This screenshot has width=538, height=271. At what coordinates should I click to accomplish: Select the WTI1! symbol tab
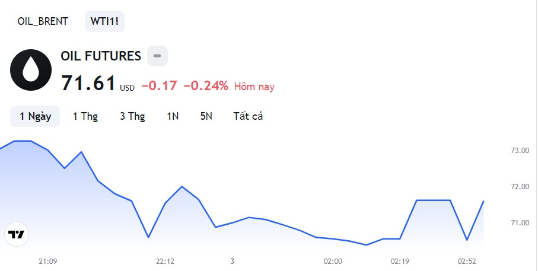coord(104,21)
